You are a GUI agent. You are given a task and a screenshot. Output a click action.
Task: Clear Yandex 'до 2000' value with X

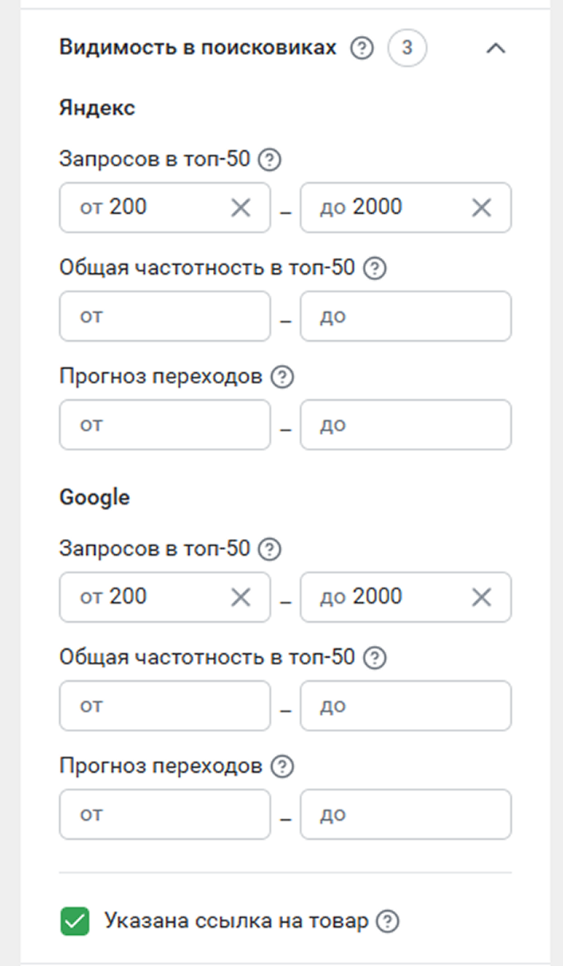click(x=482, y=208)
